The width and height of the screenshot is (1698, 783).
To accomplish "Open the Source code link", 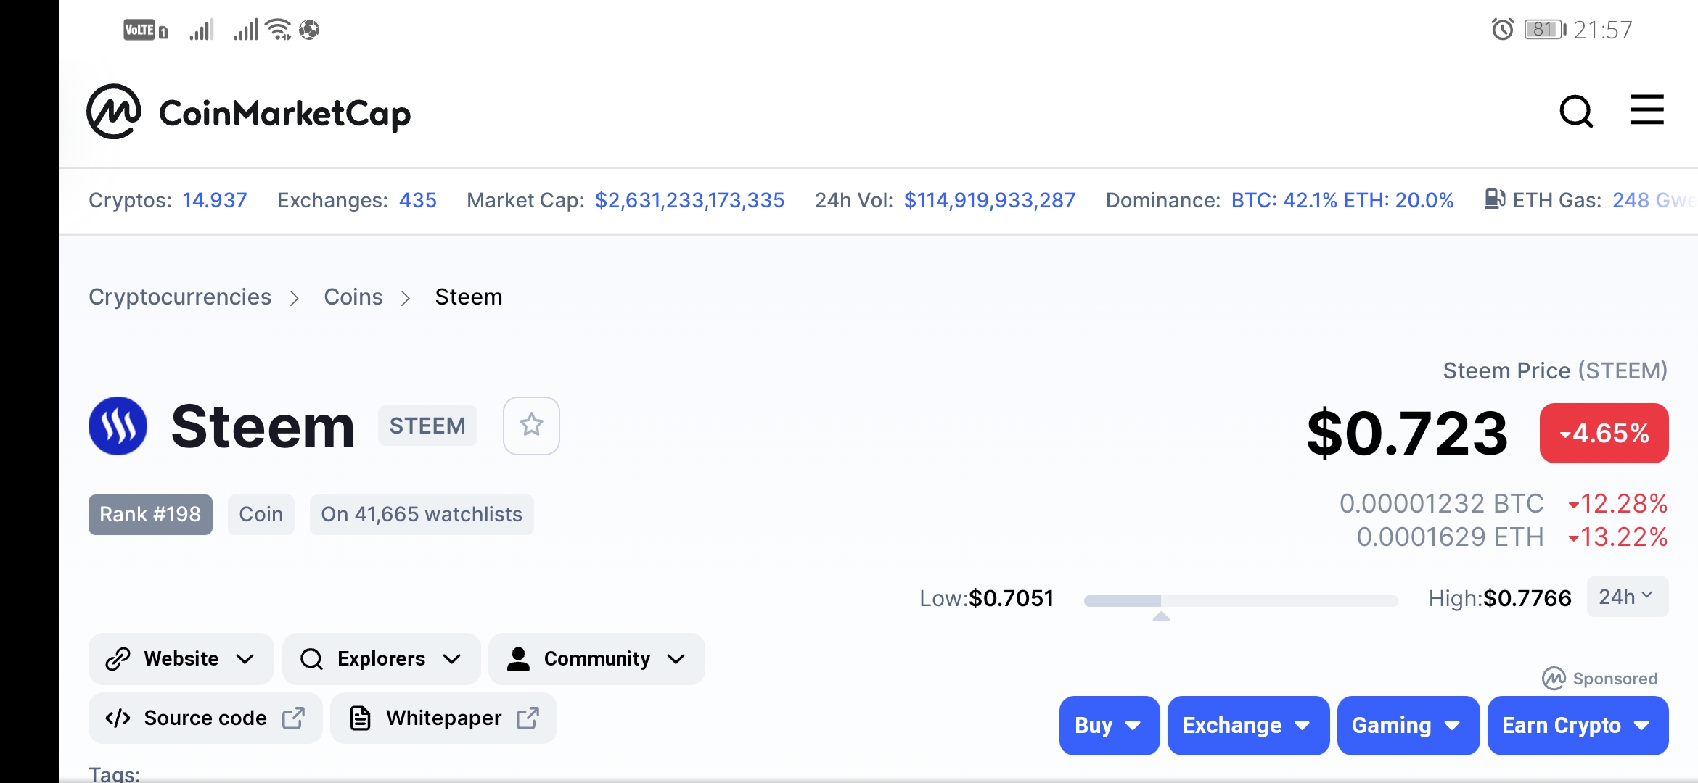I will click(205, 718).
